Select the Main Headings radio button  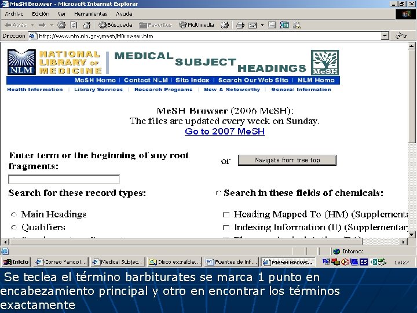pos(14,214)
